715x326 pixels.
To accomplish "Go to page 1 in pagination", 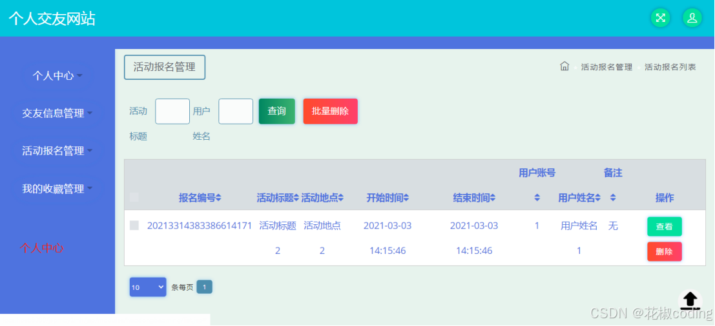I will 204,287.
